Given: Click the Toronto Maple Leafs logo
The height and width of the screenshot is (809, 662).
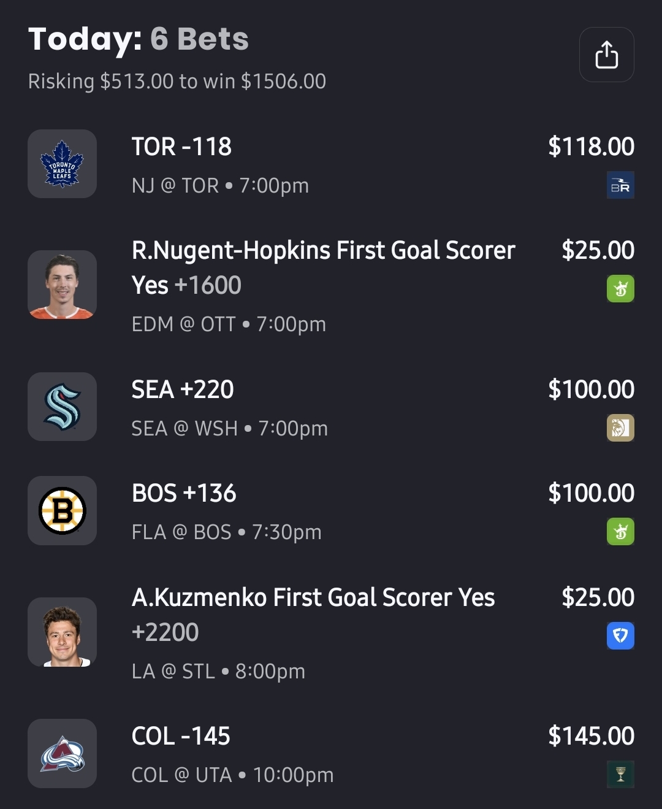Looking at the screenshot, I should pyautogui.click(x=62, y=164).
